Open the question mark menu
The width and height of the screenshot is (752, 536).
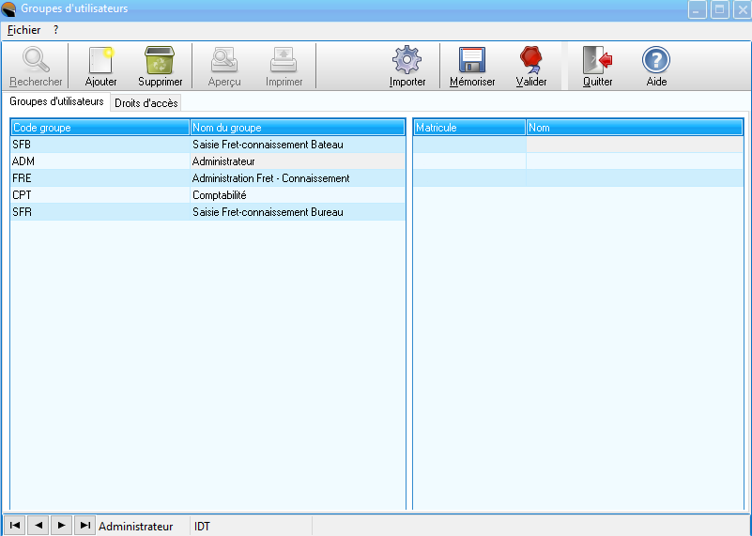(56, 30)
